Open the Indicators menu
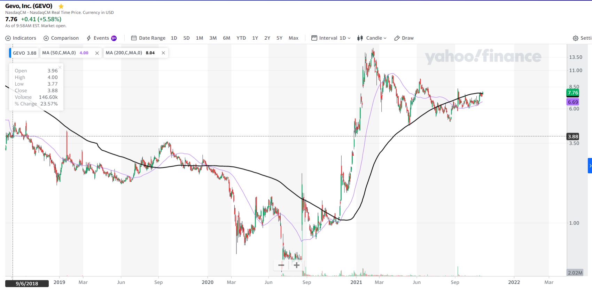Viewport: 592px width, 293px height. pyautogui.click(x=21, y=38)
